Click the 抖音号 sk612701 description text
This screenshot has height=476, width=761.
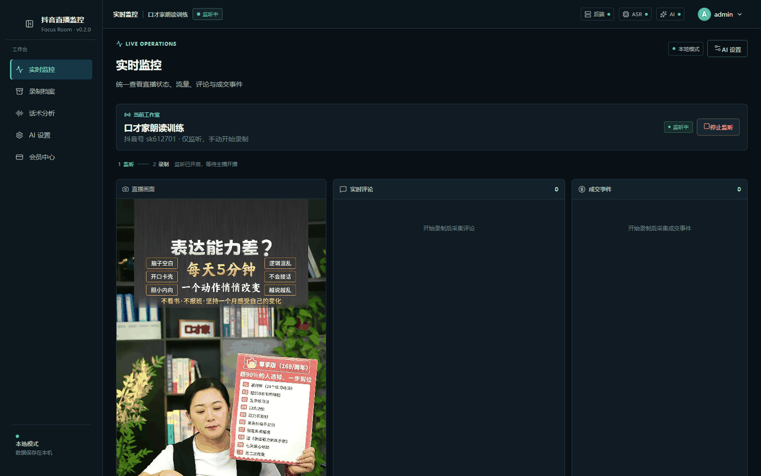coord(186,139)
